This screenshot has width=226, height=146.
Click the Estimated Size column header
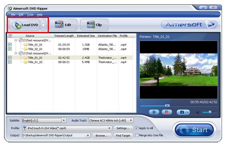86,36
